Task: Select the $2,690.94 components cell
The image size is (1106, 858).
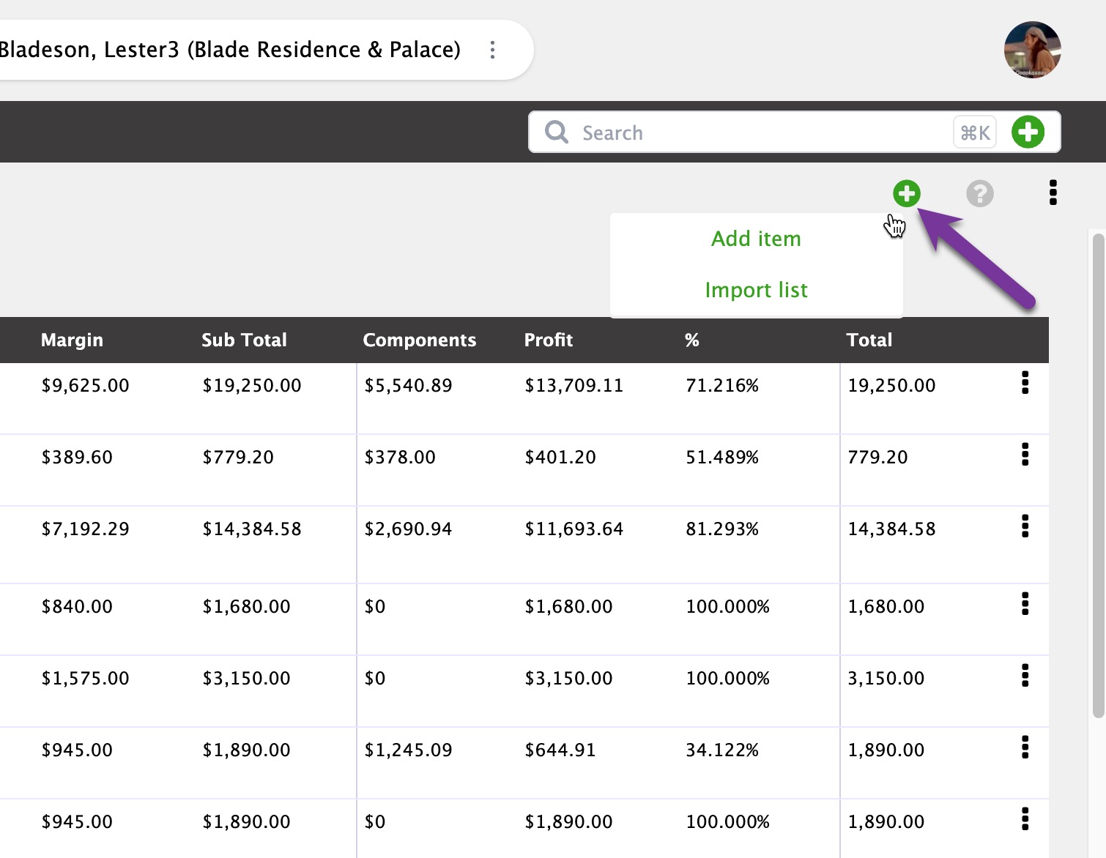Action: coord(408,529)
